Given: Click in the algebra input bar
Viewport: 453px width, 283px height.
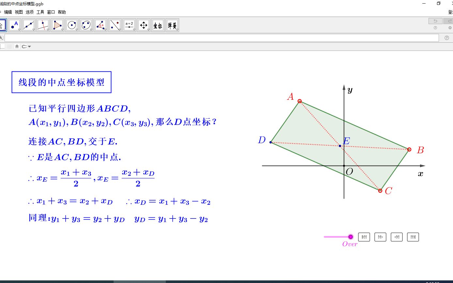Looking at the screenshot, I should click(222, 38).
